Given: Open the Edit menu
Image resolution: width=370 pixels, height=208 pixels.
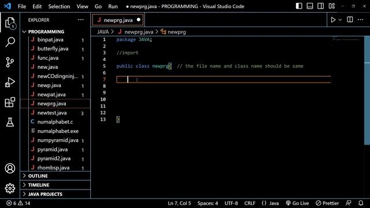Looking at the screenshot, I should (37, 6).
